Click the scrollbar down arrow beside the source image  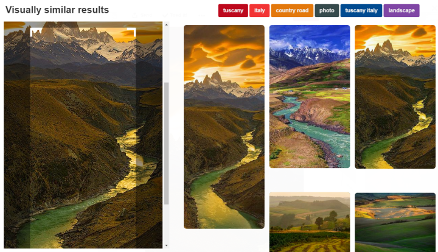167,245
